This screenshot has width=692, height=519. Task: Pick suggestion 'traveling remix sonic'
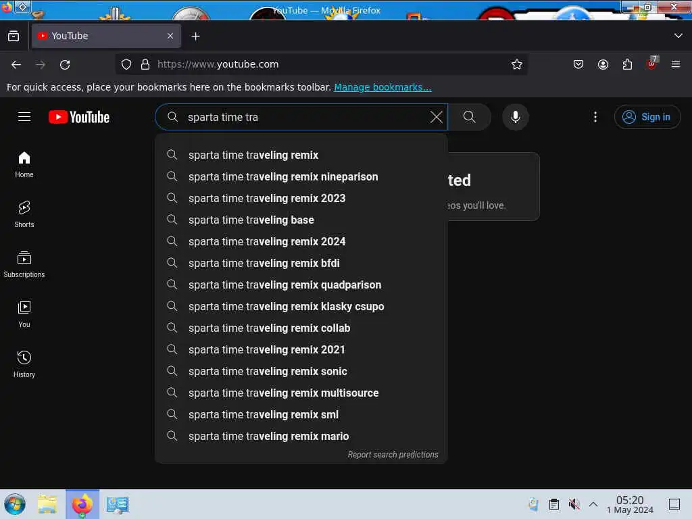301,371
